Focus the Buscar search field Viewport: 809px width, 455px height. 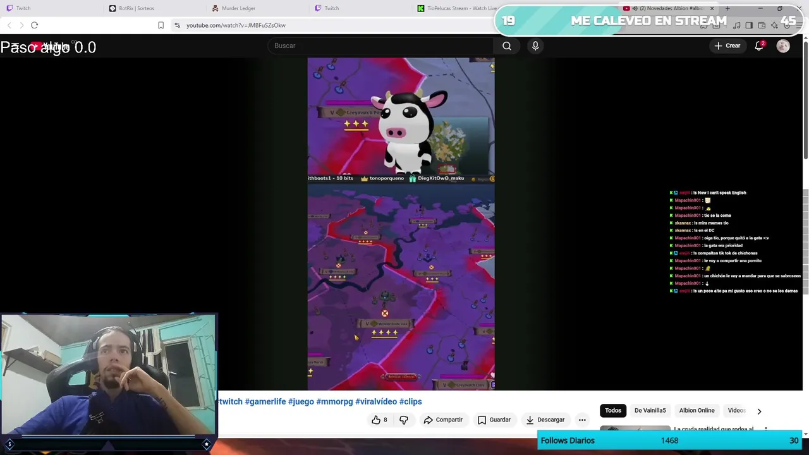pyautogui.click(x=381, y=45)
